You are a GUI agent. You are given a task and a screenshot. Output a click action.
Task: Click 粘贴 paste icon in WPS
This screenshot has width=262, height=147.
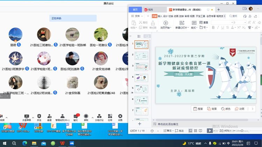(133, 23)
